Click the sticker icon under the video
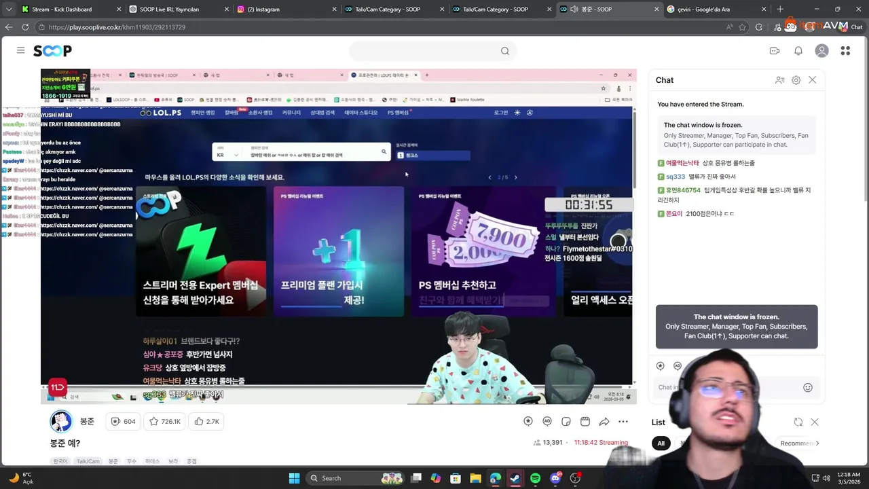The width and height of the screenshot is (869, 489). click(x=566, y=422)
